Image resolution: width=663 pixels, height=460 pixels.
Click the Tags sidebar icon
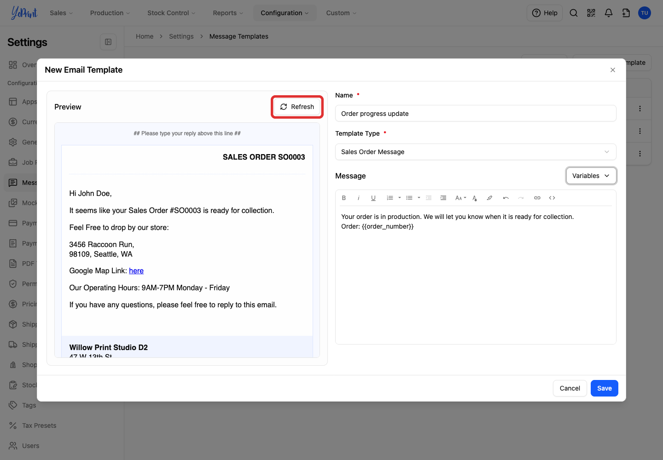coord(13,405)
